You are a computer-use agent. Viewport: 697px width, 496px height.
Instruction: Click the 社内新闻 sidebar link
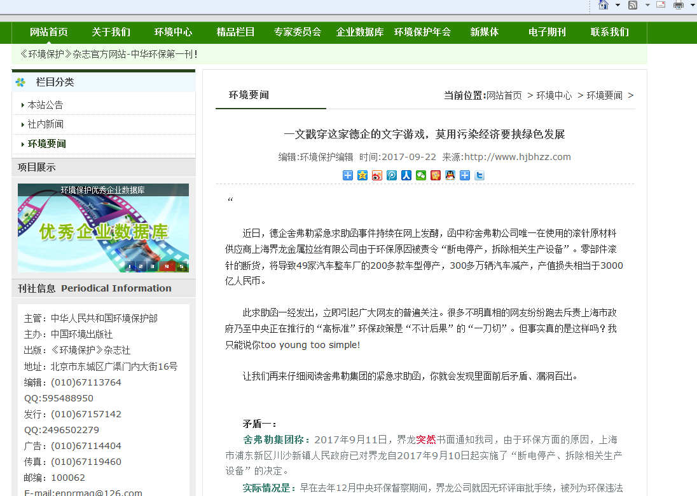(45, 124)
